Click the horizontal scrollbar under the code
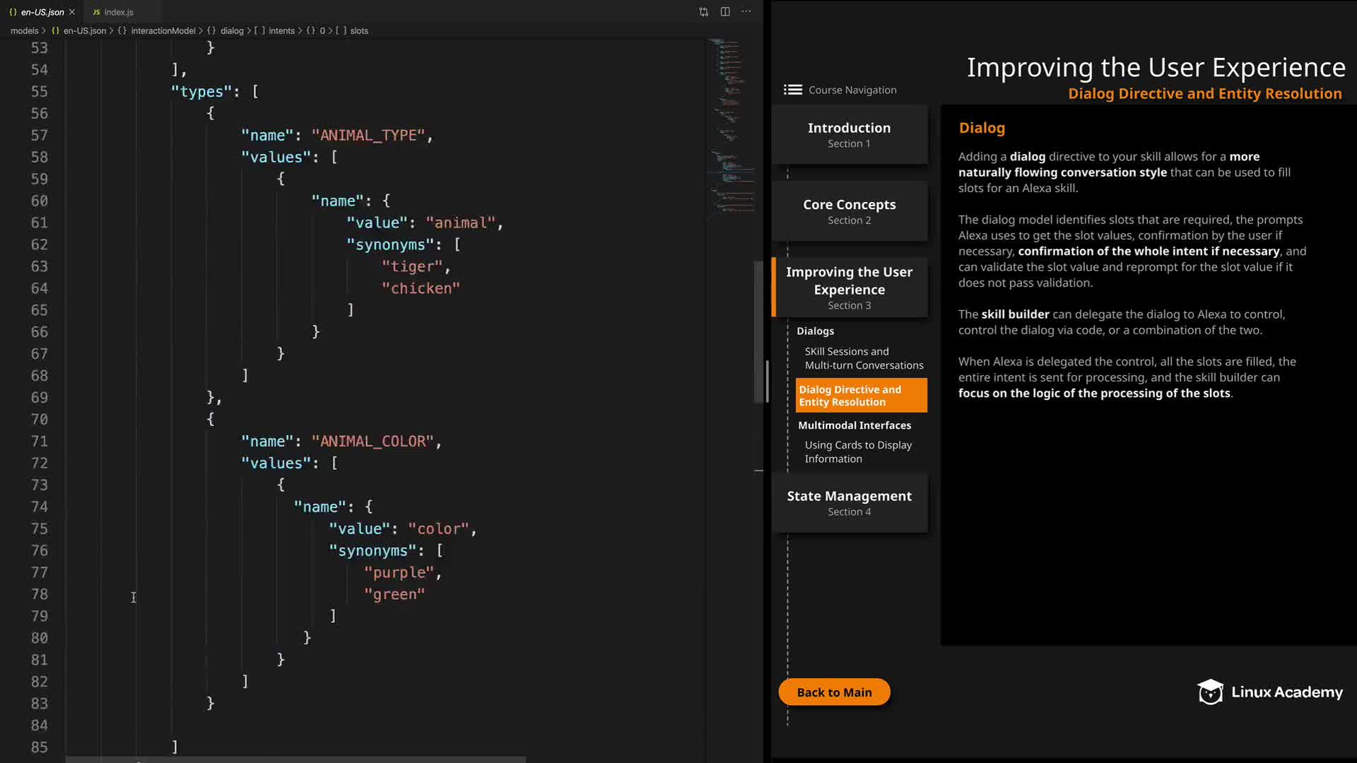 [295, 759]
